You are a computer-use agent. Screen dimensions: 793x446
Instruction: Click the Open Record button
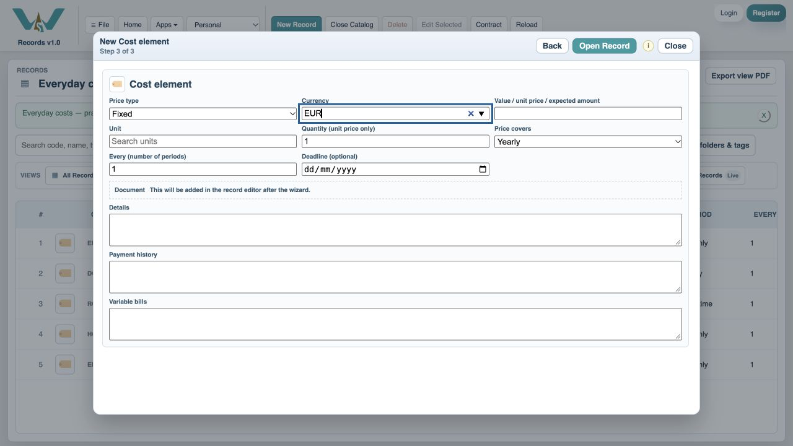coord(604,46)
